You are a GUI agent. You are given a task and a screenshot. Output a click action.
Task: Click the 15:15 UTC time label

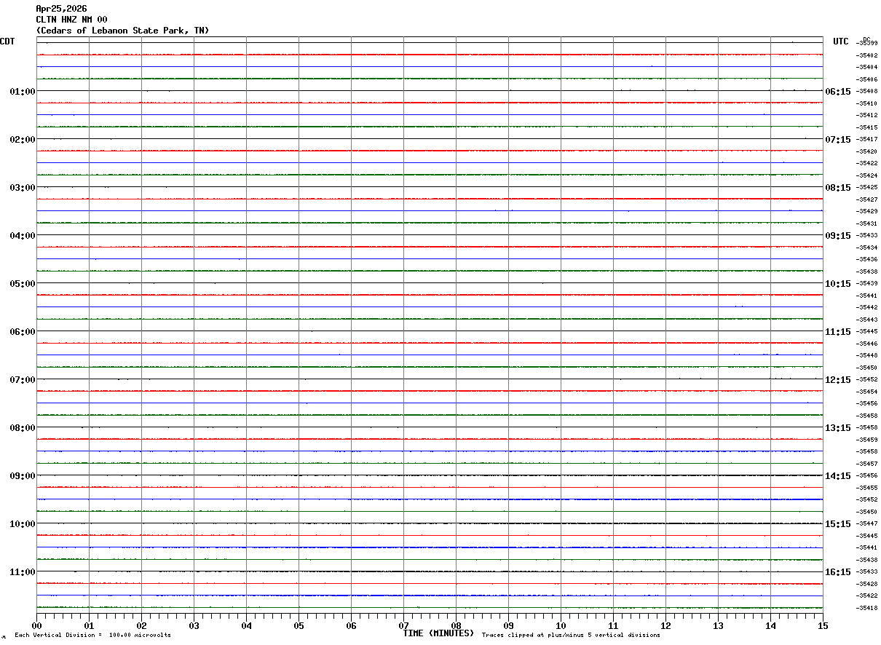(x=837, y=523)
